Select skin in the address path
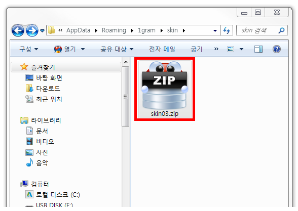Viewport: 298px width, 211px height. [172, 30]
